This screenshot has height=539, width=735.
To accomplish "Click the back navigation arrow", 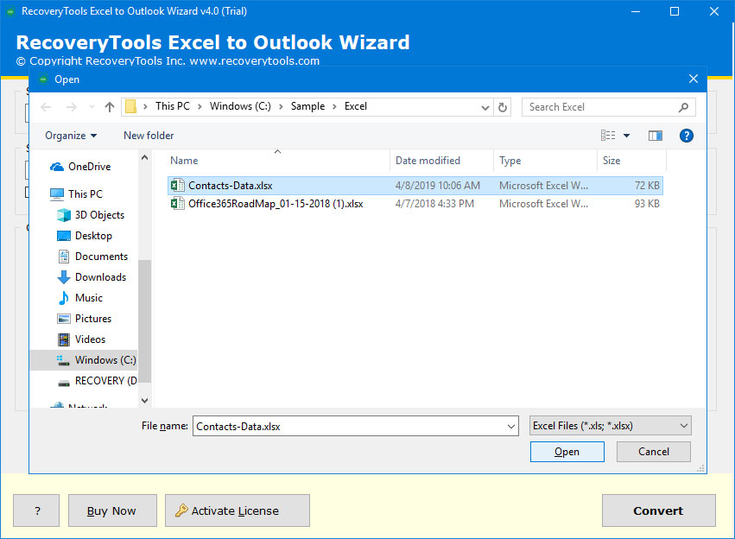I will point(46,107).
